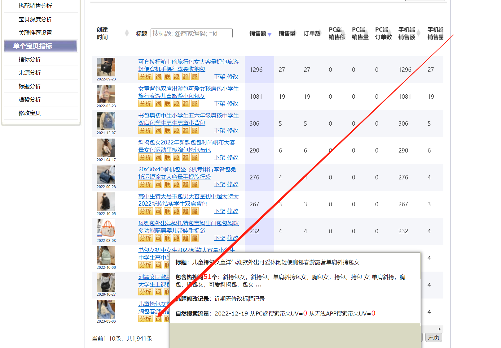Click the 源 icon on the 2021-04-17 product row
Viewport: 501px width, 348px height.
point(177,157)
